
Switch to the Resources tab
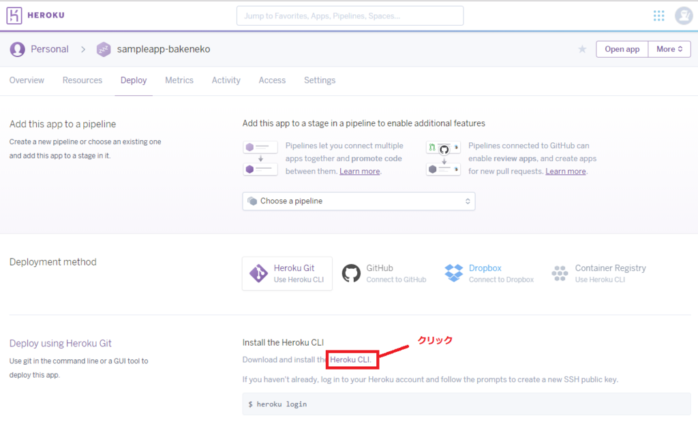click(82, 80)
